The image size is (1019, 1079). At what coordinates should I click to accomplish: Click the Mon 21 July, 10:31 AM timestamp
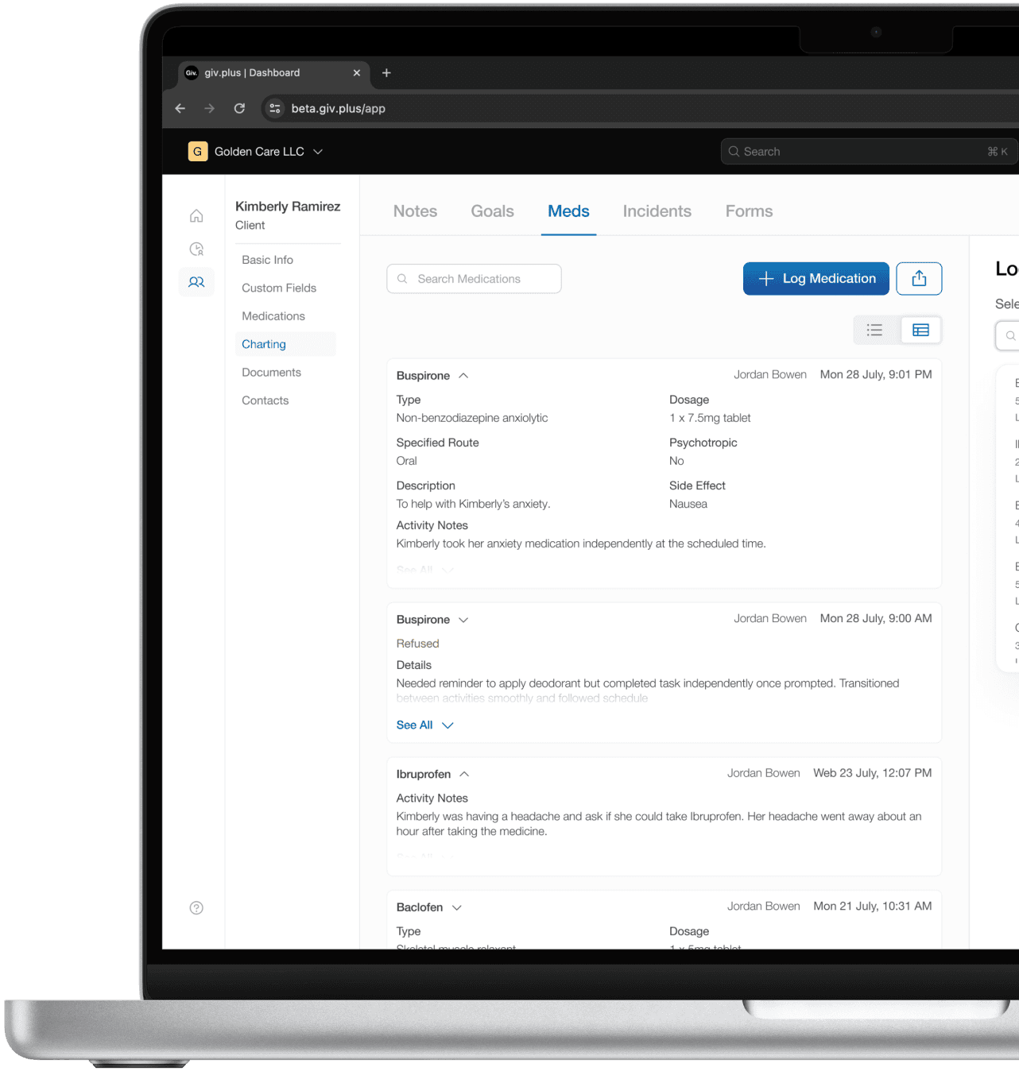[873, 906]
